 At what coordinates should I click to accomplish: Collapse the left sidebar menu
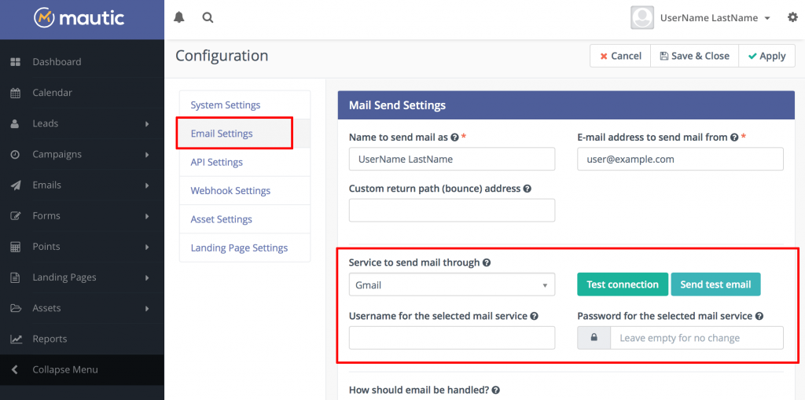(64, 369)
